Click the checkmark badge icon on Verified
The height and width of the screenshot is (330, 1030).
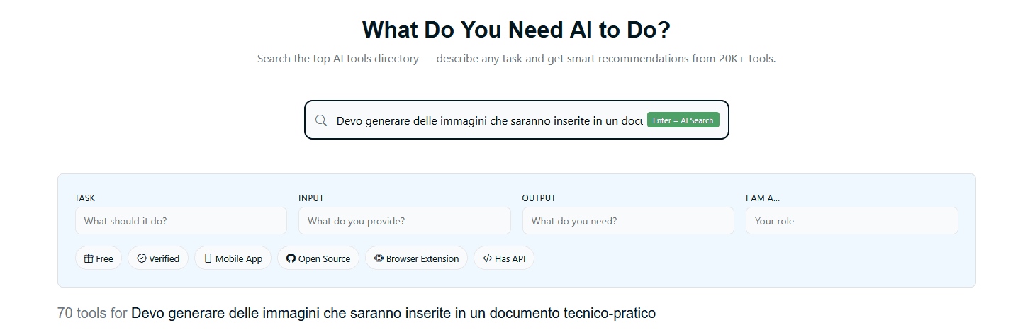coord(142,258)
